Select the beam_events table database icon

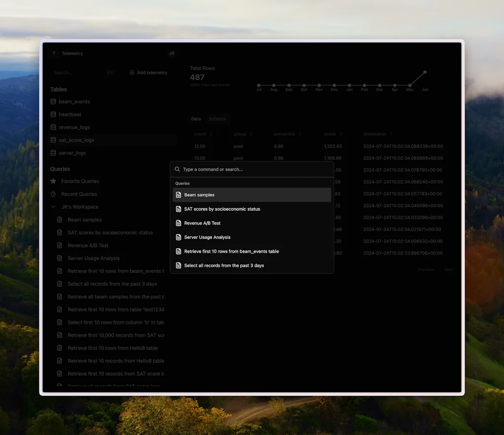coord(53,101)
